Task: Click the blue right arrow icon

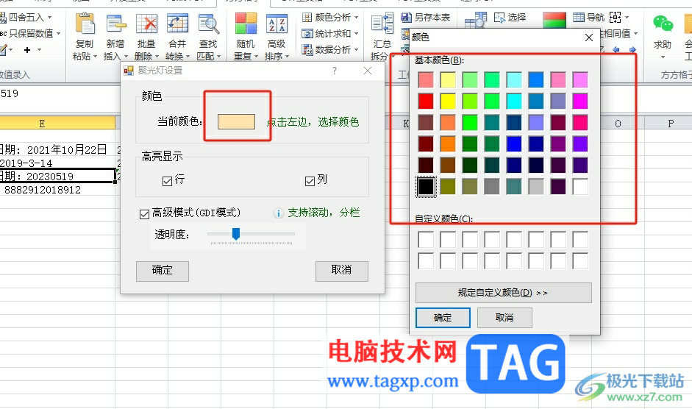Action: (632, 49)
